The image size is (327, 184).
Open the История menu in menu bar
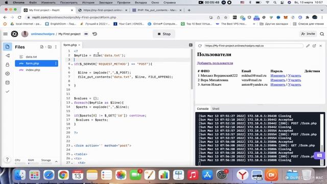point(88,3)
